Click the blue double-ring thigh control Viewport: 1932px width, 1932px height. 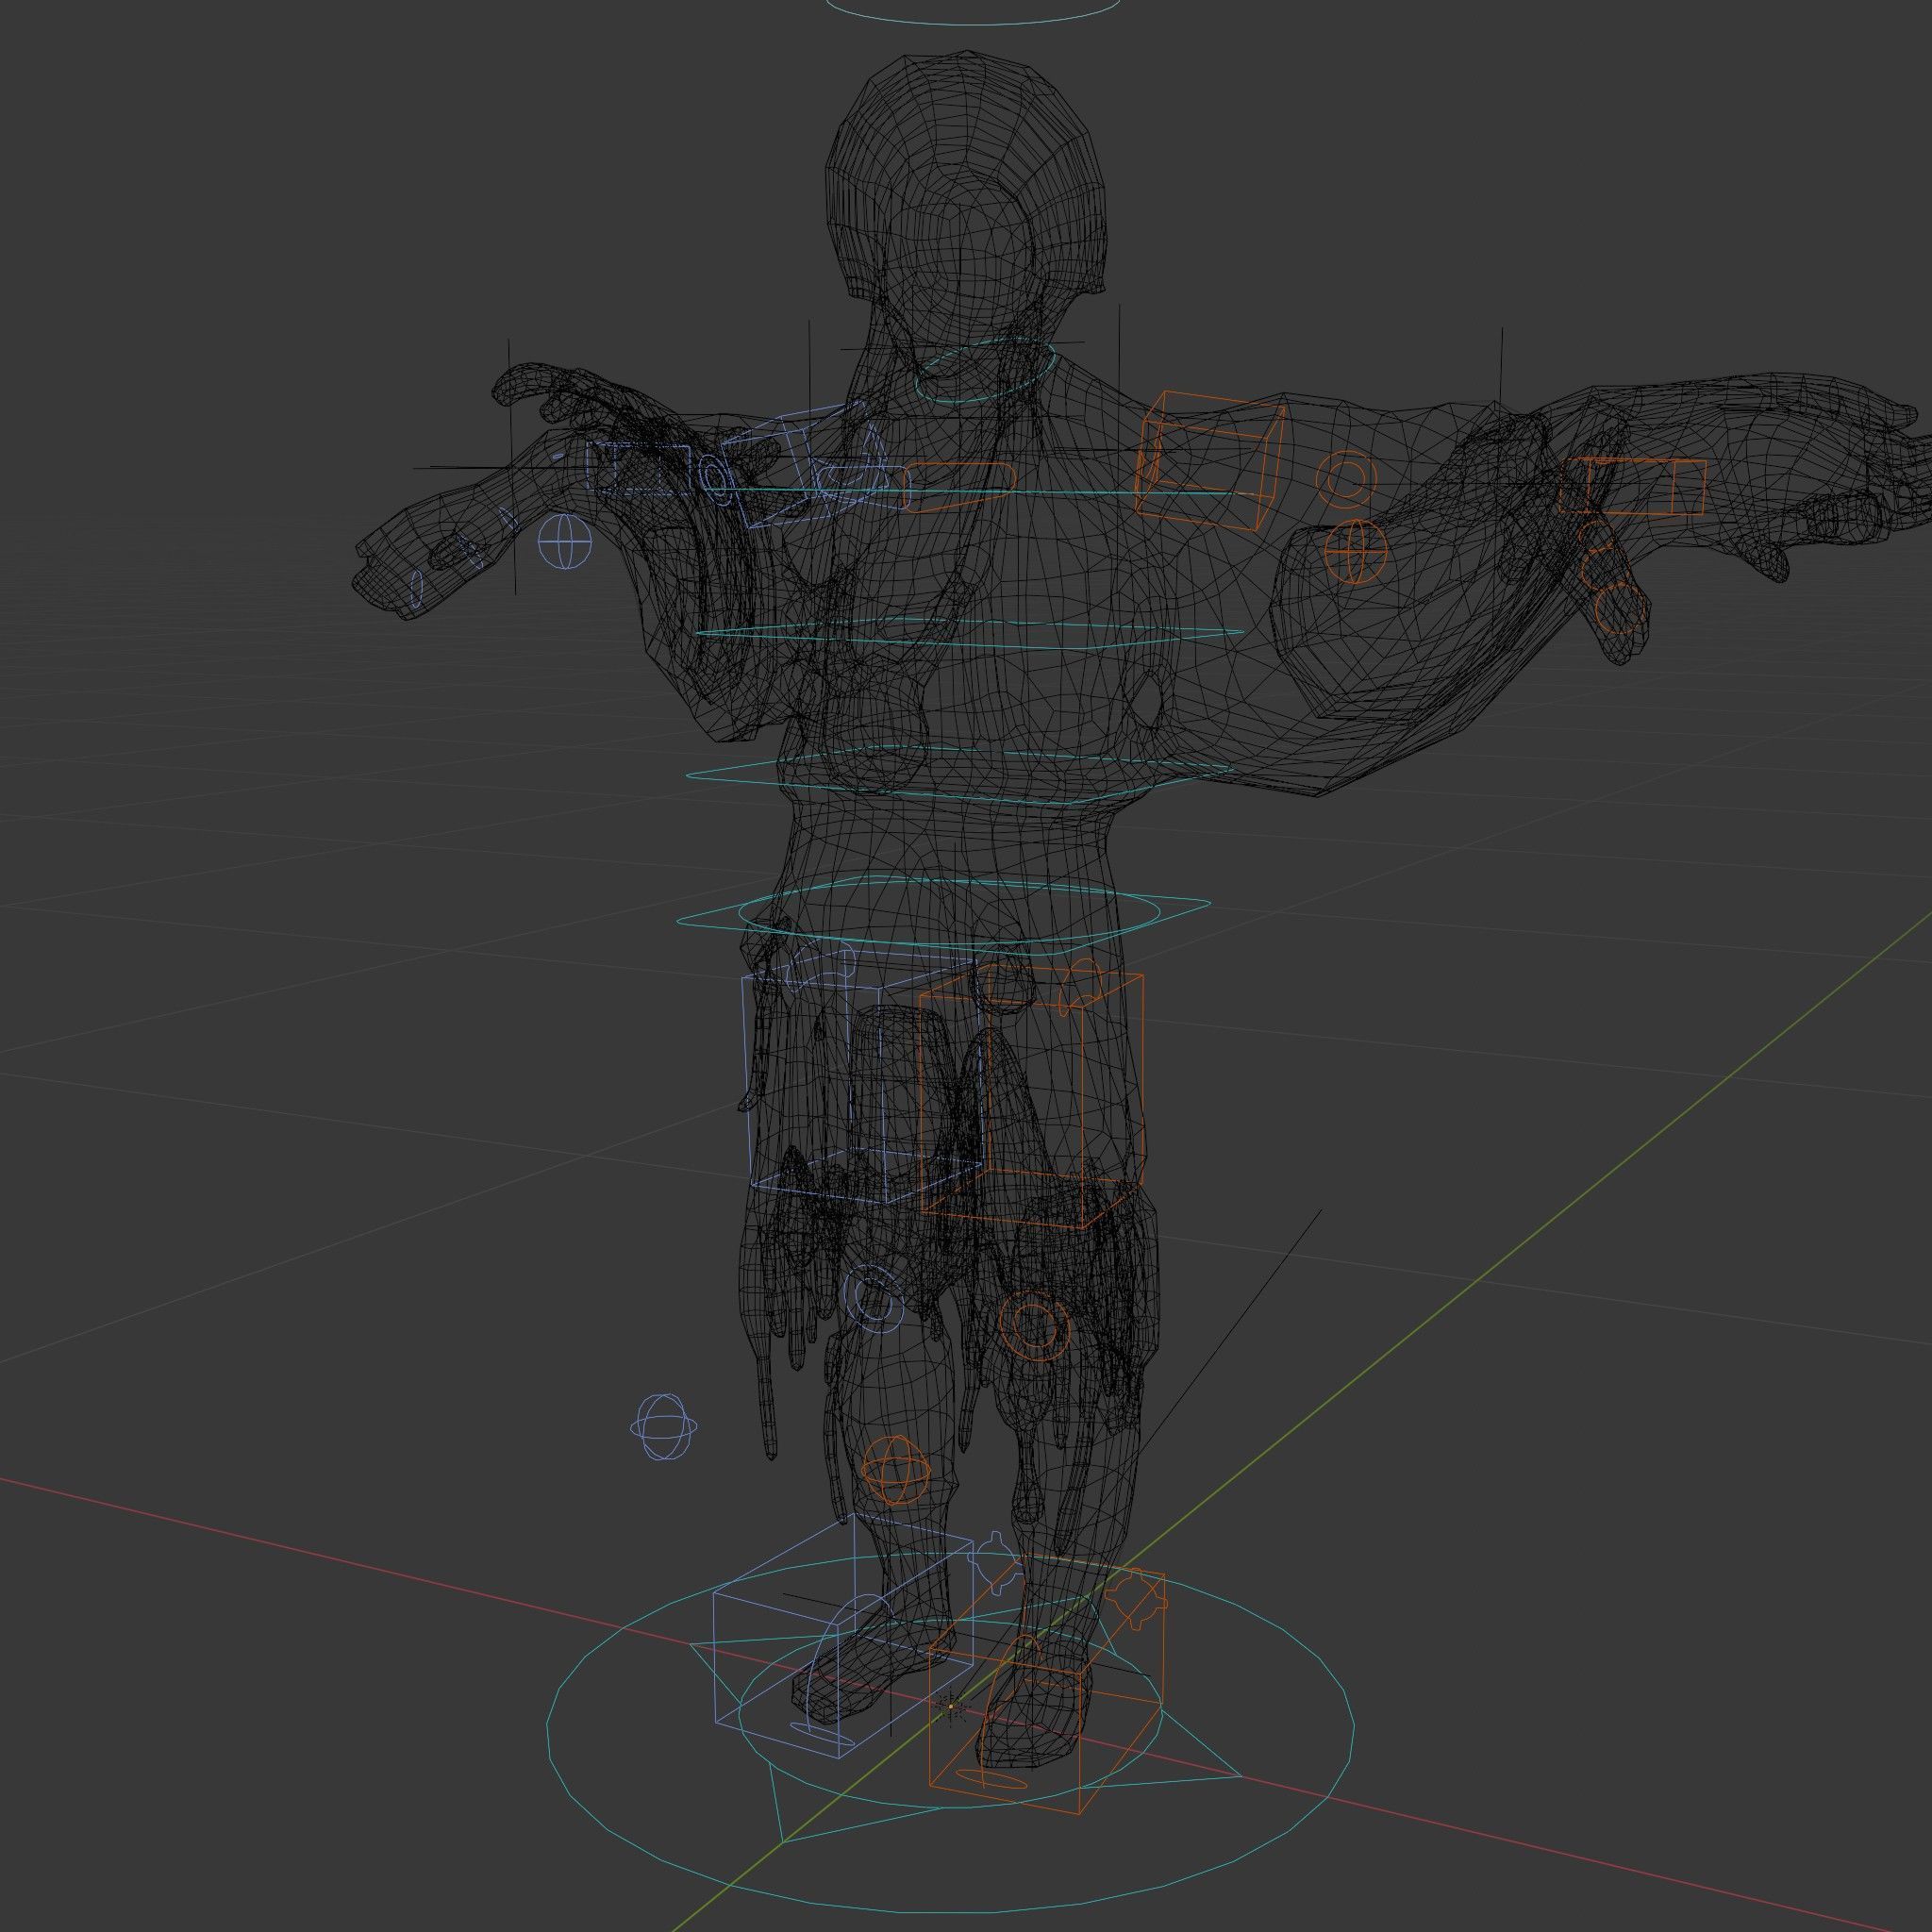click(x=874, y=1299)
